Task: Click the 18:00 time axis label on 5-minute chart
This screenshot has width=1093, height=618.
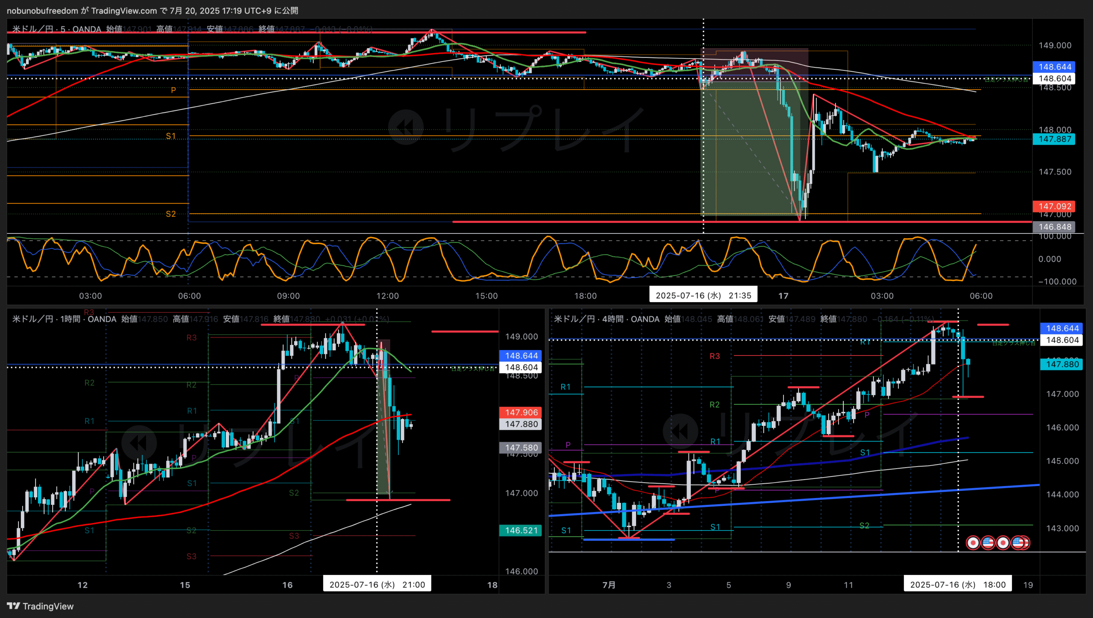Action: [585, 296]
